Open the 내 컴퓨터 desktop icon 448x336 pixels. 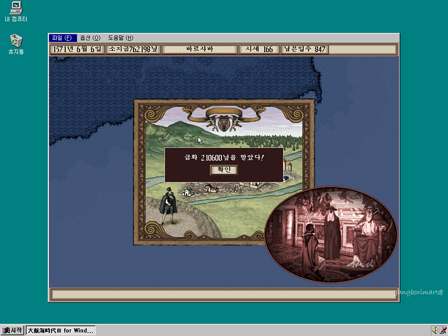[16, 12]
